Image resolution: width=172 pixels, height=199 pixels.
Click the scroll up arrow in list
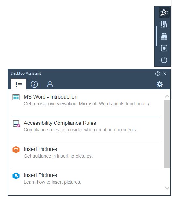point(167,96)
